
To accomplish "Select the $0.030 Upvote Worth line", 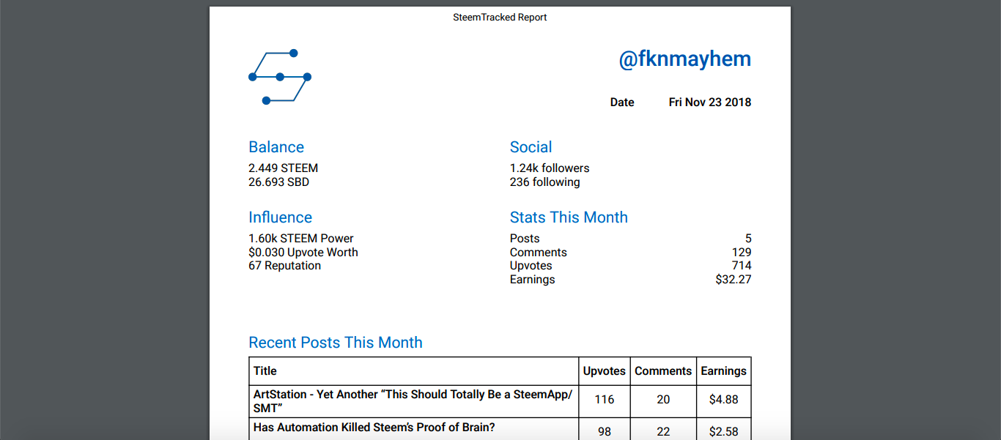I will point(303,253).
